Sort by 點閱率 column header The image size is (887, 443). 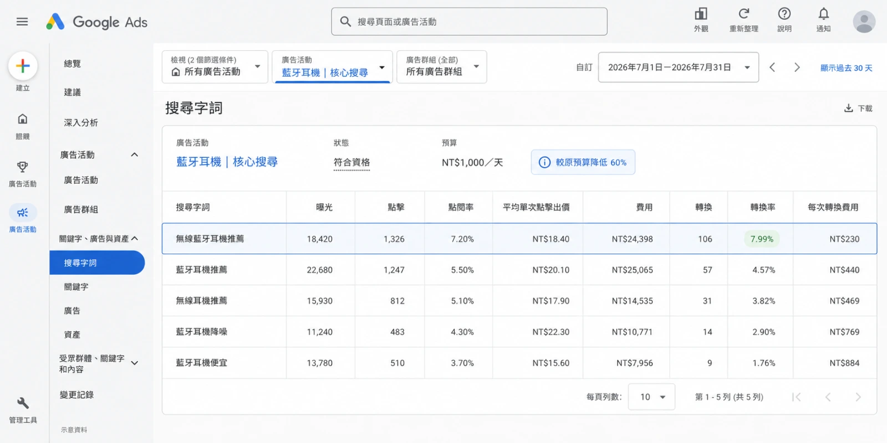461,207
